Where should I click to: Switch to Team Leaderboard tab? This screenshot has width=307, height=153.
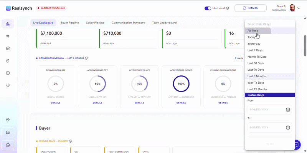point(164,23)
